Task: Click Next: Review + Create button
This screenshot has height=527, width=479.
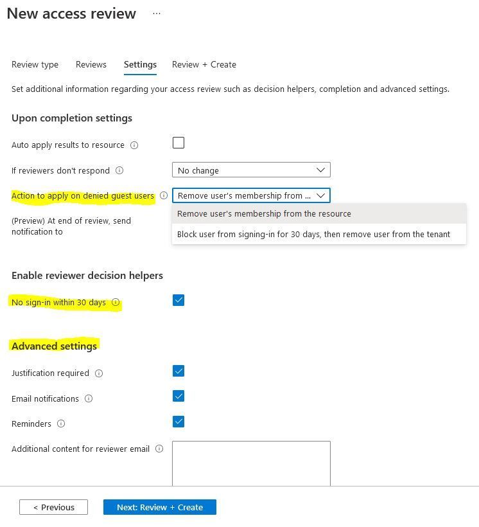Action: click(160, 507)
